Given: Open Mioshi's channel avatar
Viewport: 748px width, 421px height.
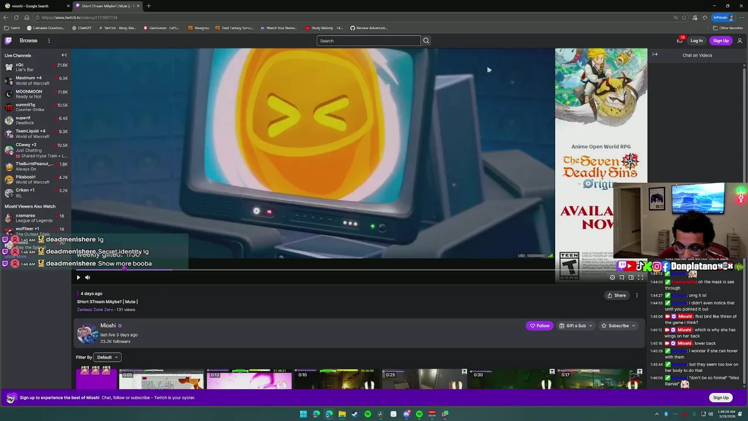Looking at the screenshot, I should pyautogui.click(x=87, y=334).
